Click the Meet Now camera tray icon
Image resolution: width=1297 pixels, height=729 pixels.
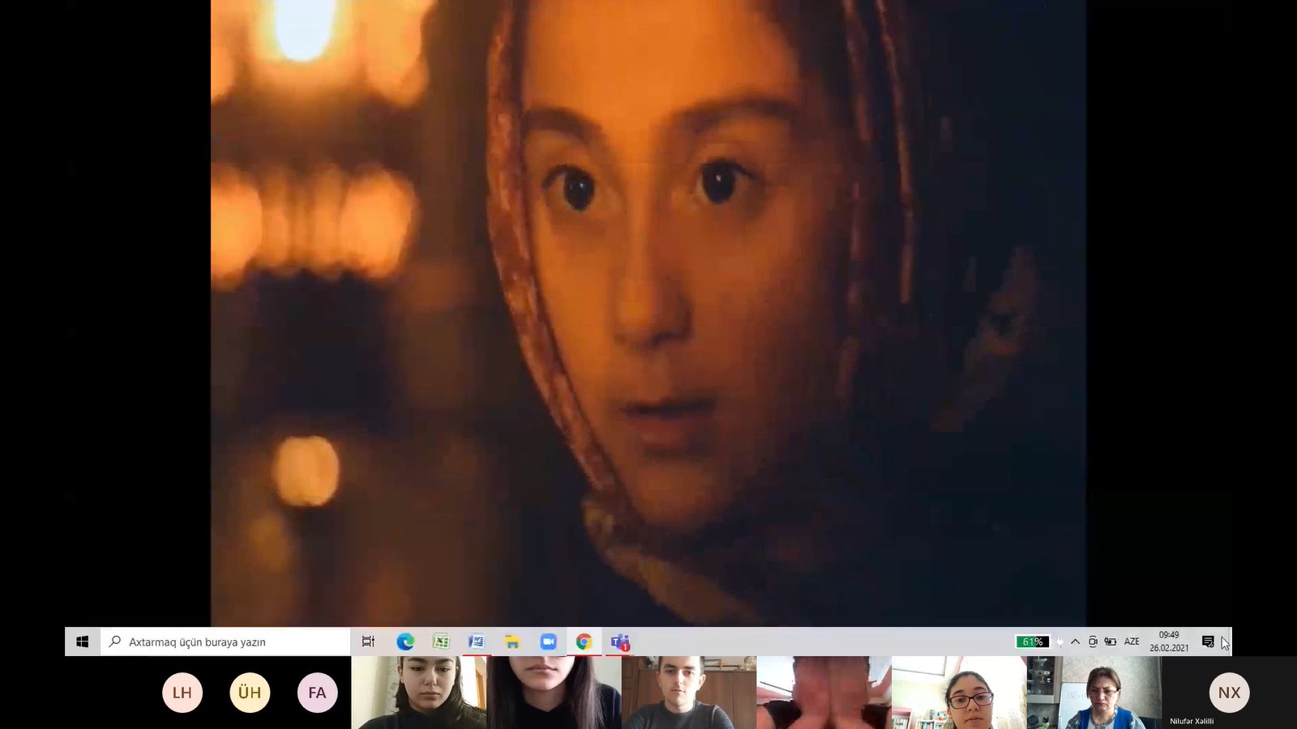[1093, 642]
